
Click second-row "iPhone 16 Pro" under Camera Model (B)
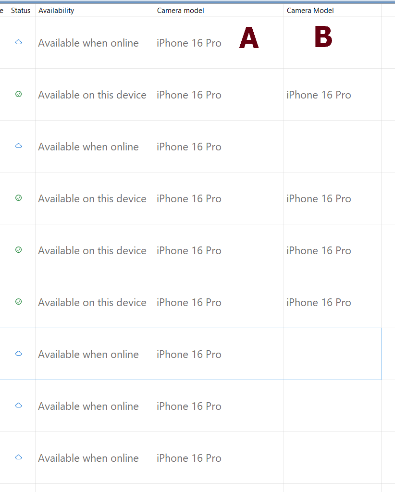[319, 95]
